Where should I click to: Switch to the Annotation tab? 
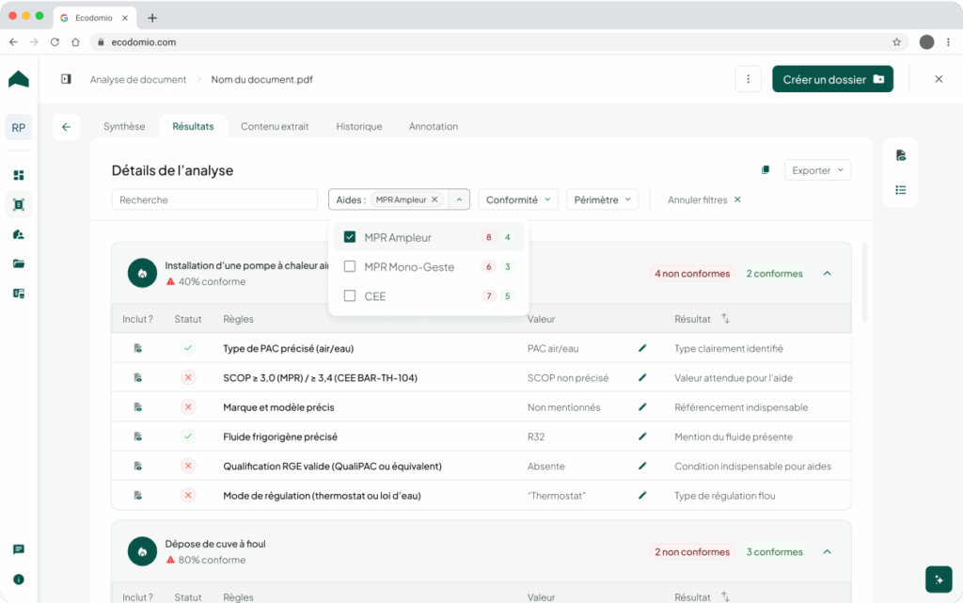click(x=433, y=126)
